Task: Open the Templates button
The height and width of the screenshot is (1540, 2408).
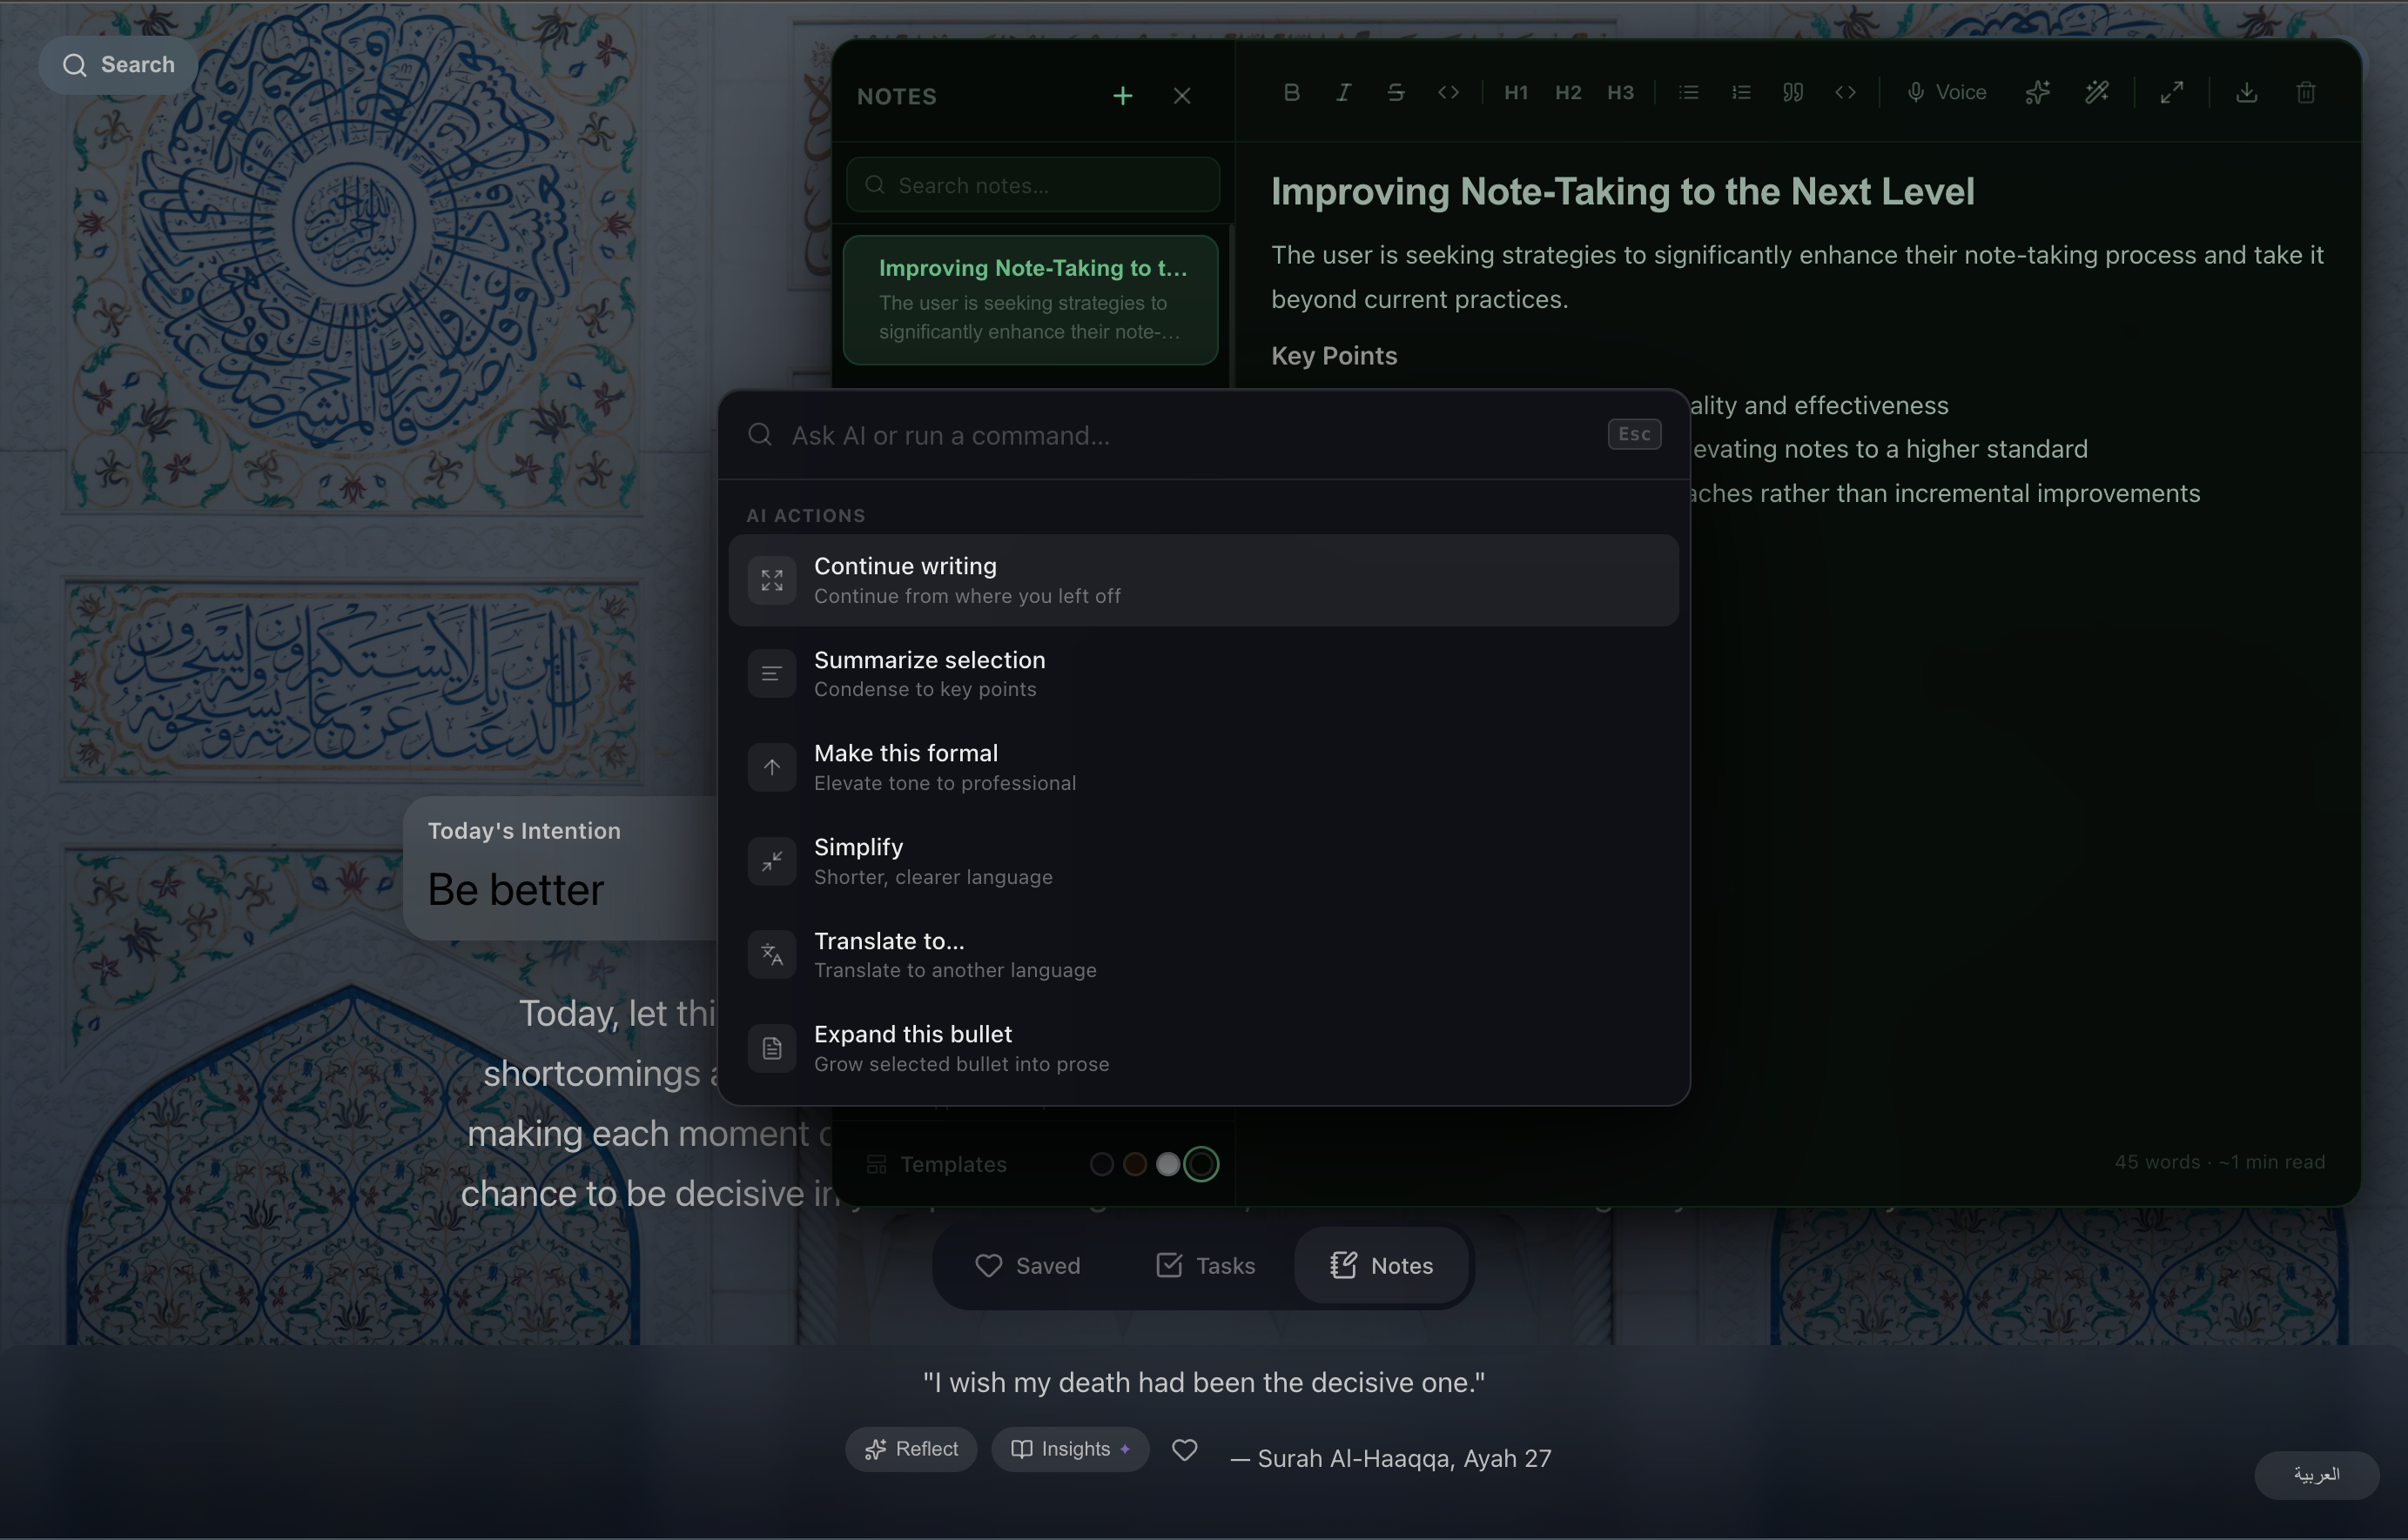Action: (938, 1164)
